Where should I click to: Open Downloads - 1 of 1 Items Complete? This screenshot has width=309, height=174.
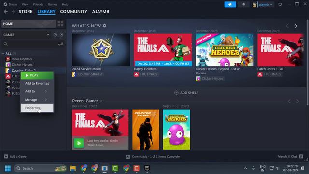point(156,157)
